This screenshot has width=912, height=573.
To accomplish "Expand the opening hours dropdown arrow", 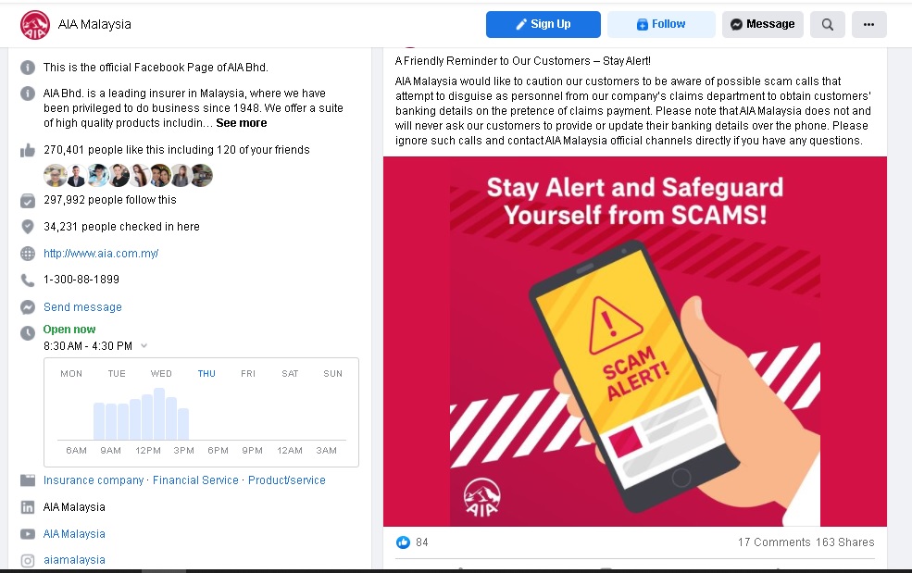I will [144, 345].
